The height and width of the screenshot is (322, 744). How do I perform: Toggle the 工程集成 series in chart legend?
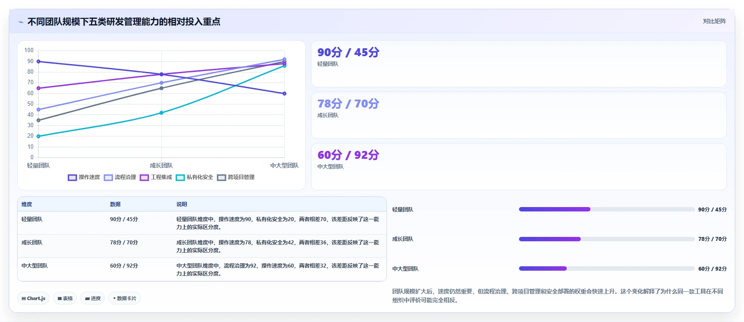coord(156,177)
